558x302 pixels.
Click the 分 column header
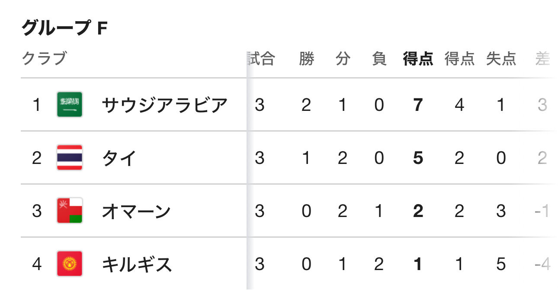coord(343,58)
